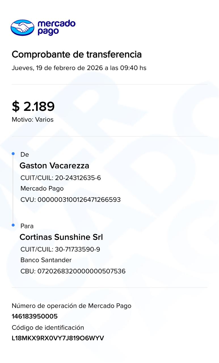Click the mercado pago wordmark text
219x363 pixels.
pos(56,28)
